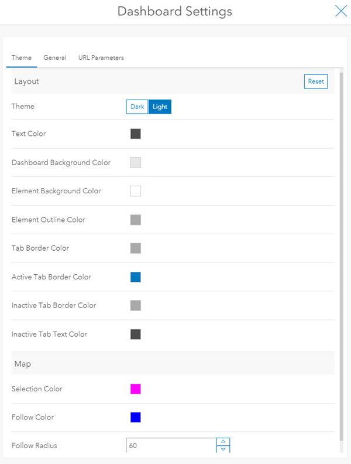Click the Reset button in Layout
351x464 pixels.
pos(315,81)
